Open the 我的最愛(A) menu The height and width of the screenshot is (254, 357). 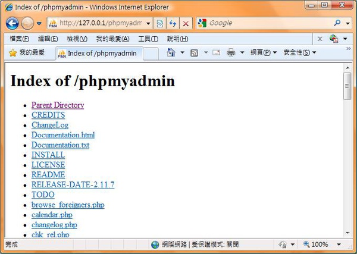point(112,39)
